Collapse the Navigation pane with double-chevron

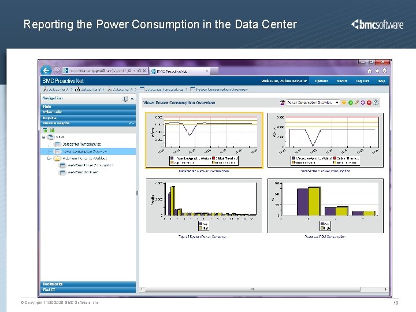coord(132,99)
